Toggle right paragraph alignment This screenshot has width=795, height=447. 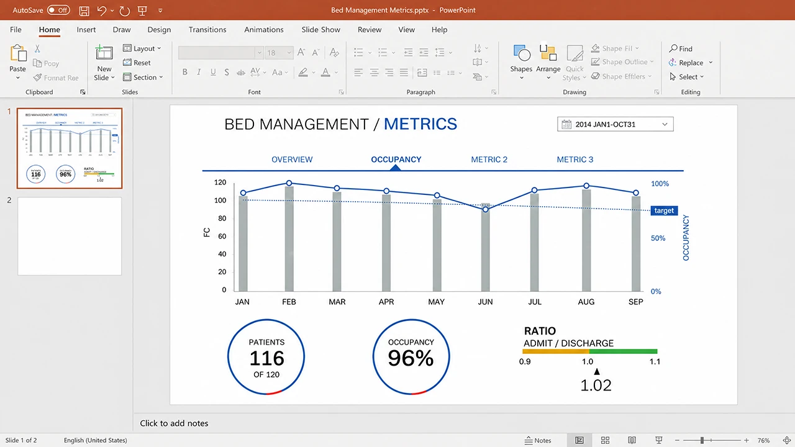coord(389,73)
